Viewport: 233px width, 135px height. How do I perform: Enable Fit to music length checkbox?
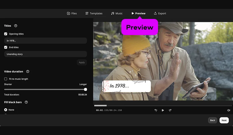6,79
